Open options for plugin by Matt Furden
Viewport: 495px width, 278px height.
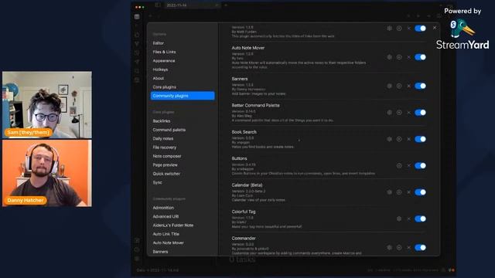[390, 29]
